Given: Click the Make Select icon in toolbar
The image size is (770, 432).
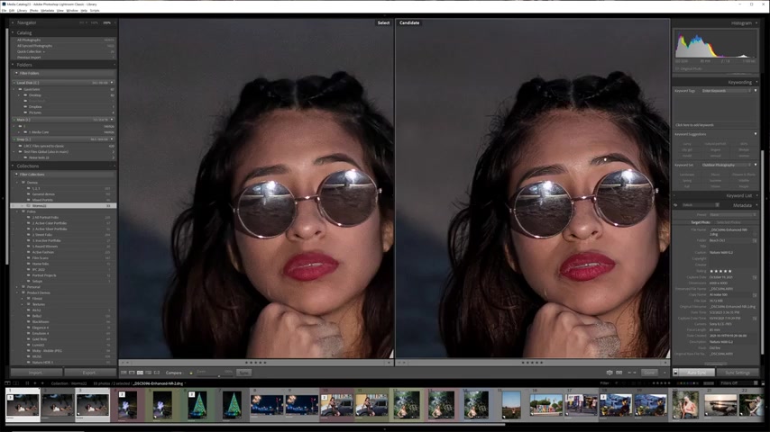Looking at the screenshot, I should tap(619, 373).
